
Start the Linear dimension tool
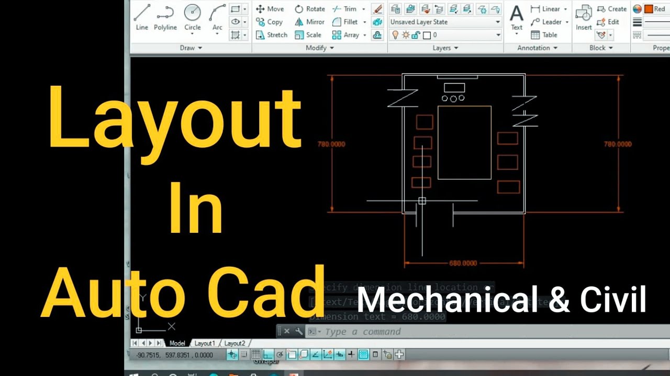[545, 9]
